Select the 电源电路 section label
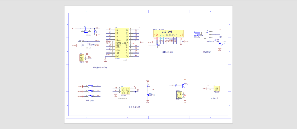This screenshot has width=297, height=129. pos(207,52)
